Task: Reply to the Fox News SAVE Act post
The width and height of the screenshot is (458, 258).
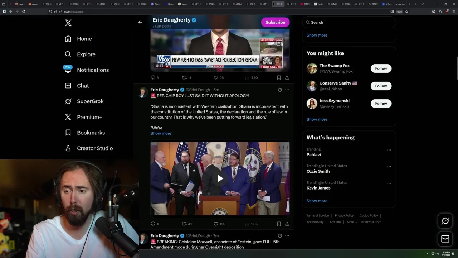Action: 155,77
